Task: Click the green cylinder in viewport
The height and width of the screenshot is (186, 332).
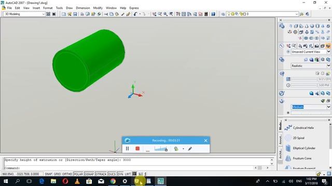Action: tap(89, 61)
